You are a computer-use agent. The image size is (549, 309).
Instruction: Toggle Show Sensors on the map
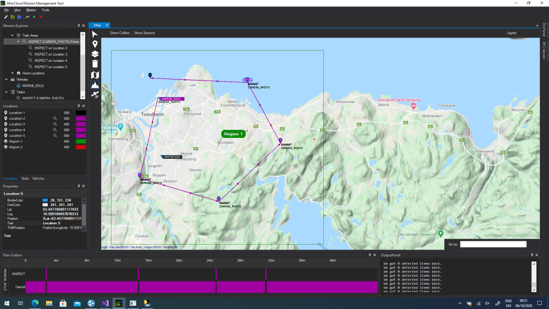(145, 33)
